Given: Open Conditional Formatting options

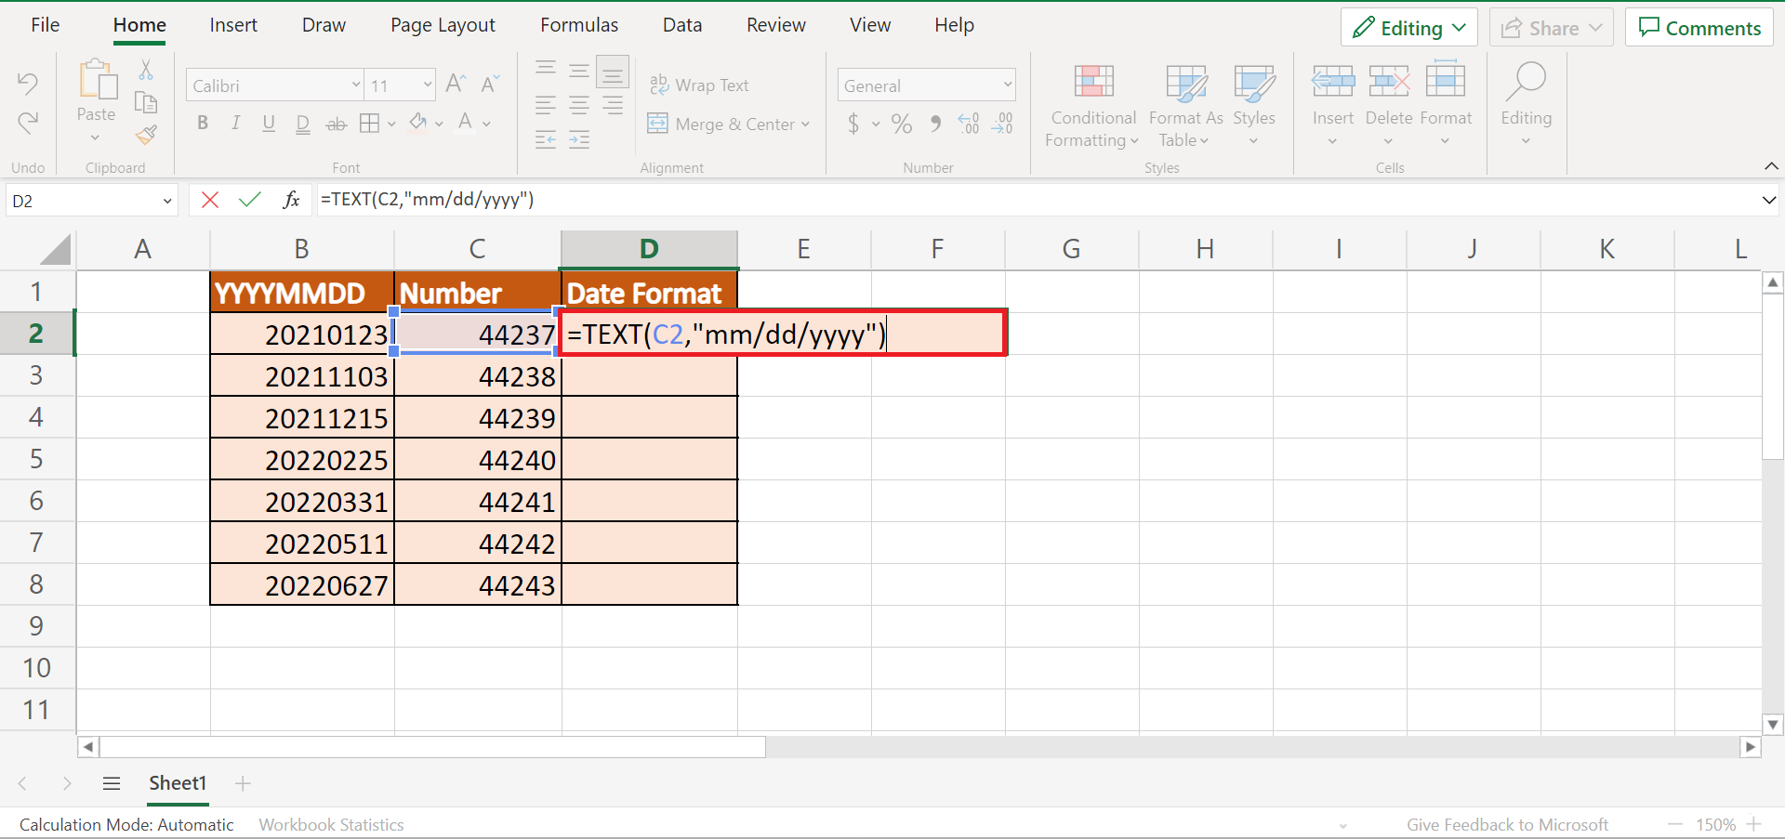Looking at the screenshot, I should (1091, 105).
